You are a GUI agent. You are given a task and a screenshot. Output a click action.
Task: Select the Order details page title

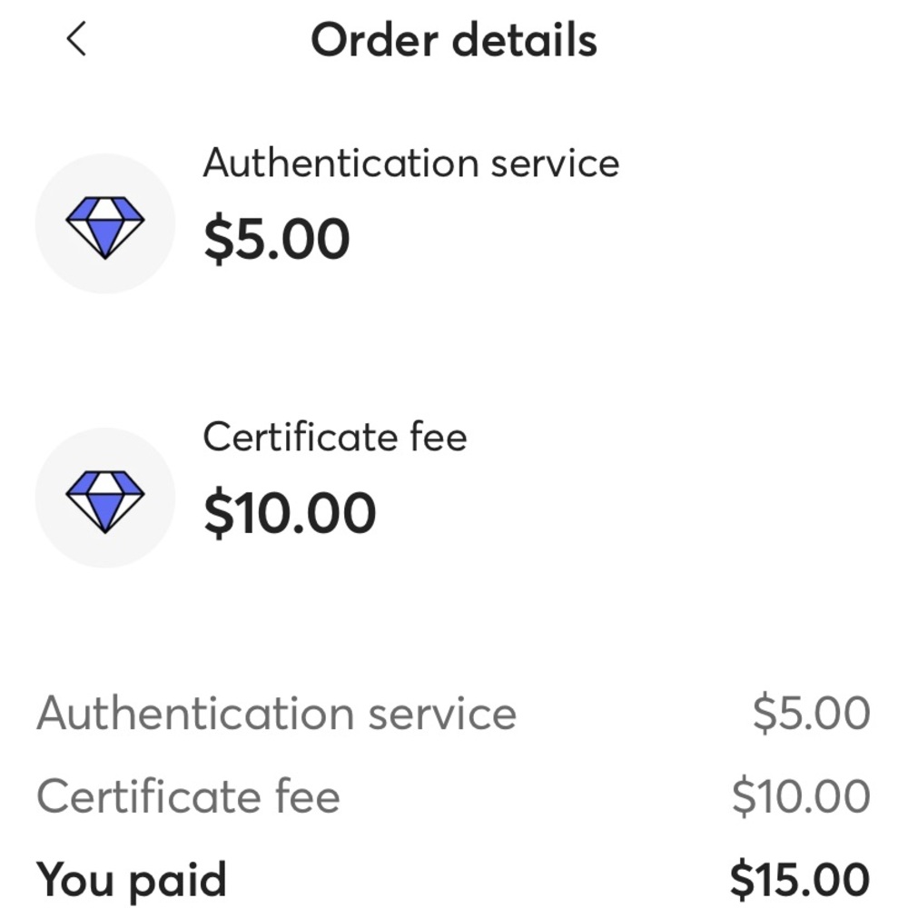[x=453, y=40]
